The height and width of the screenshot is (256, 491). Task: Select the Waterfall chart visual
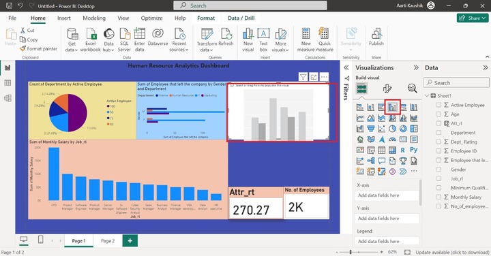pos(360,129)
